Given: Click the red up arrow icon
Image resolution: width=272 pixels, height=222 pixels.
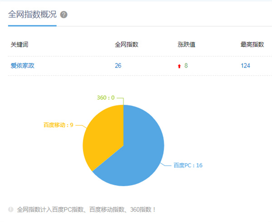Looking at the screenshot, I should (179, 66).
